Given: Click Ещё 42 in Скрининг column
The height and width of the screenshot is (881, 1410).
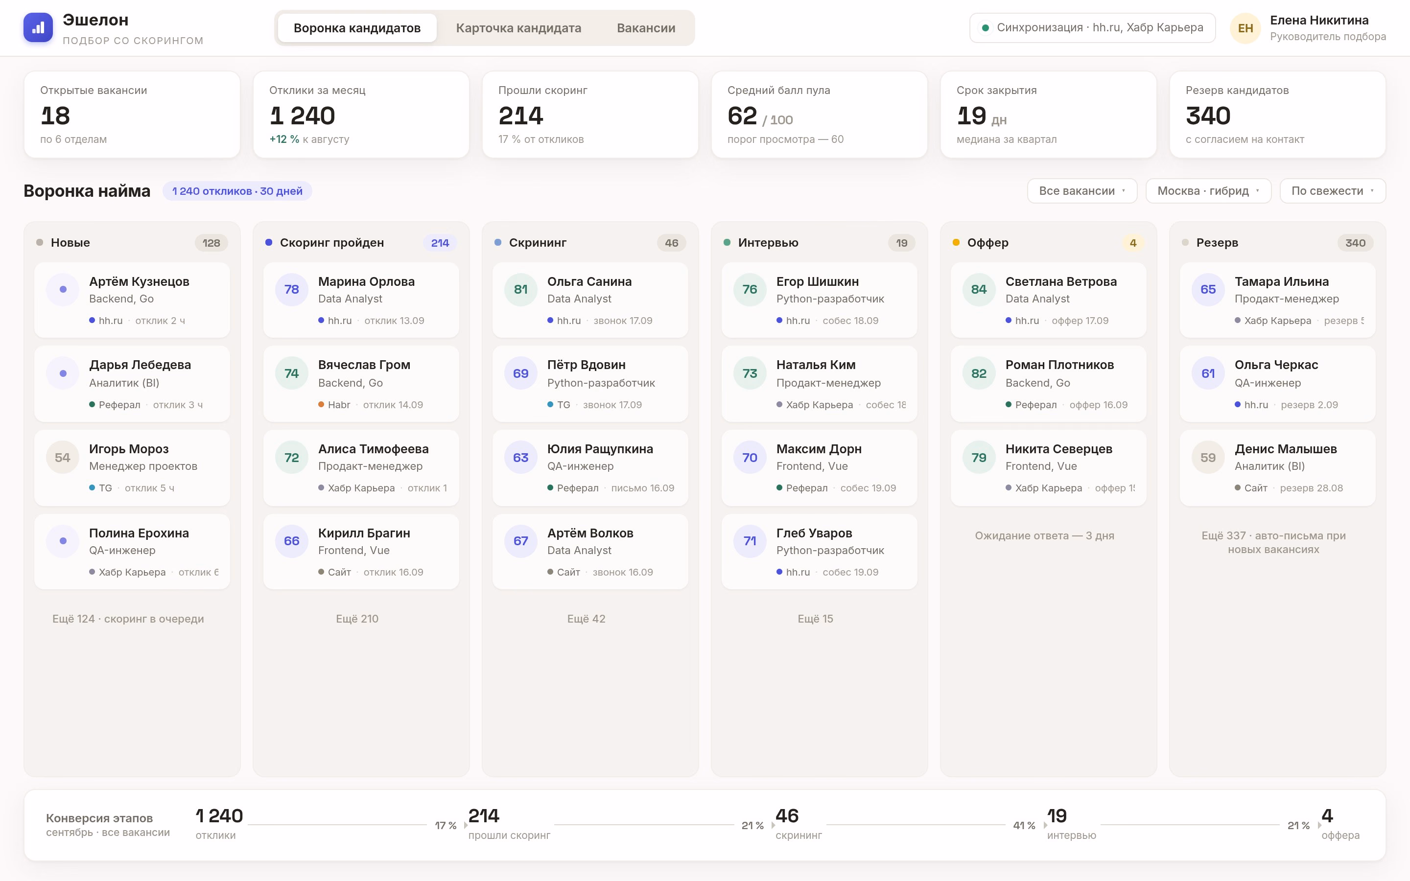Looking at the screenshot, I should click(x=586, y=619).
